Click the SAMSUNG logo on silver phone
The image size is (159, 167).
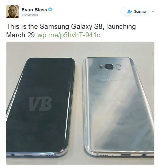pyautogui.click(x=112, y=80)
